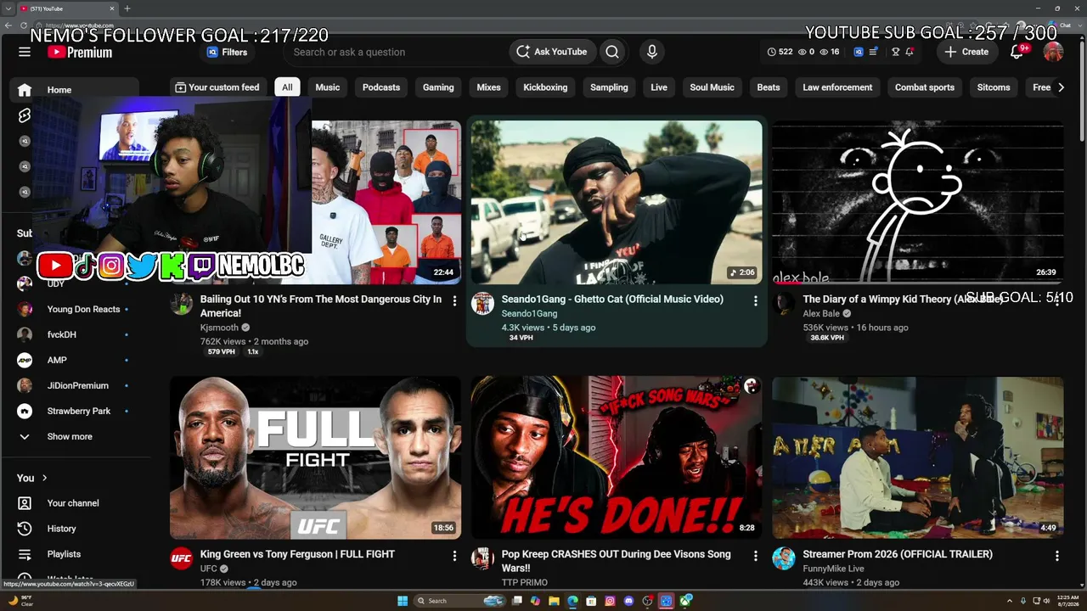1087x611 pixels.
Task: Open the blue IQ extension icon in header
Action: click(859, 52)
